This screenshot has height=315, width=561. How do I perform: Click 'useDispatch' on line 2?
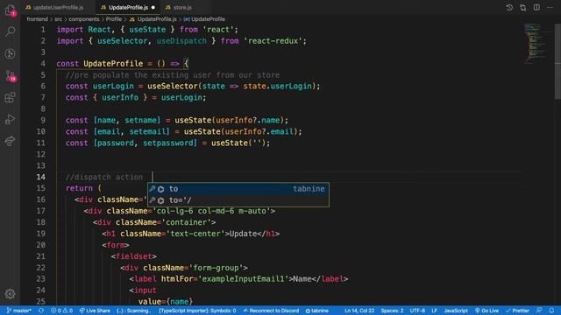[181, 41]
